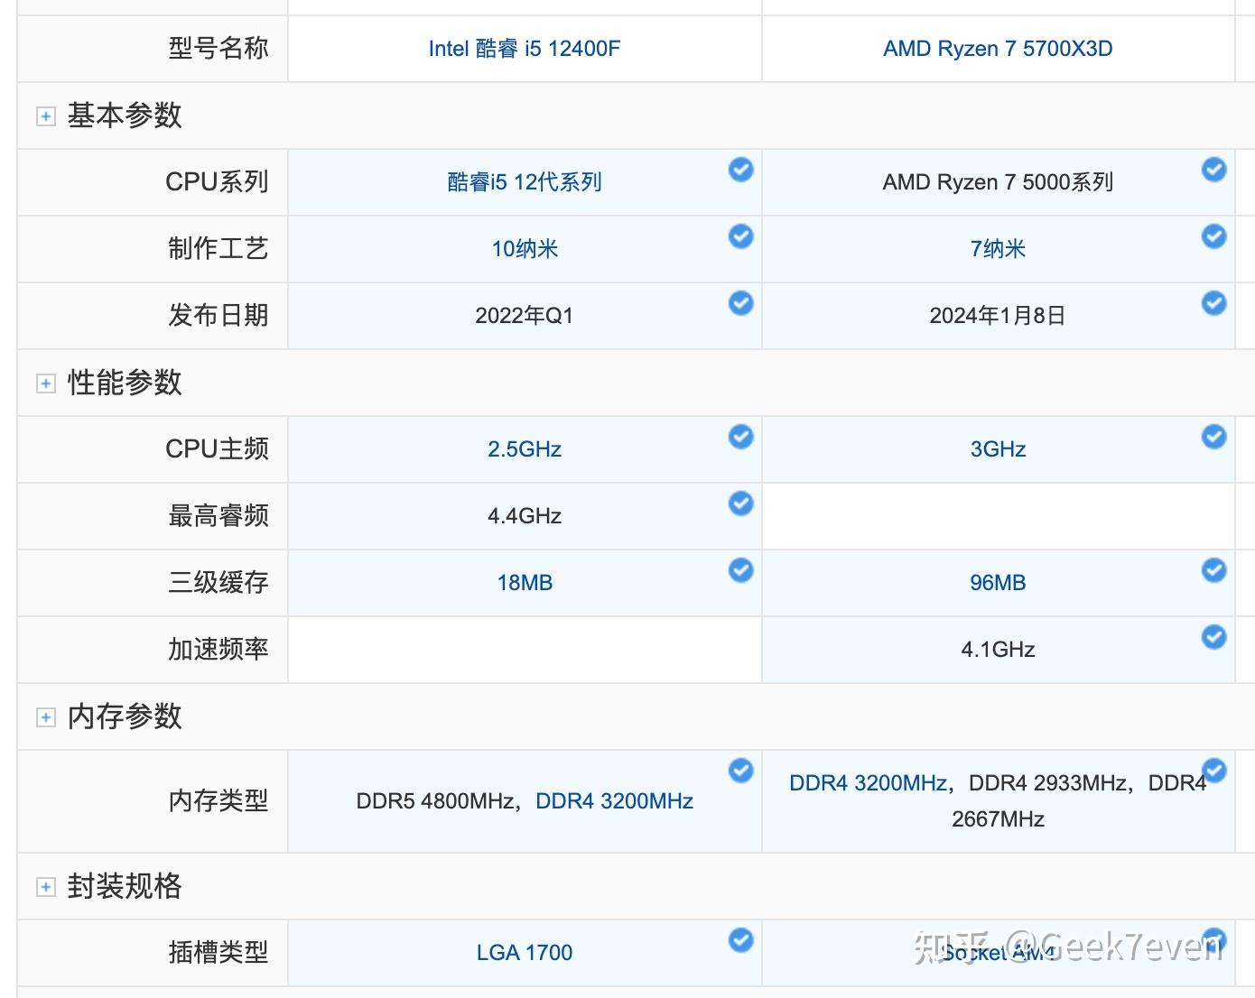Click check badge in the 96MB cell
The height and width of the screenshot is (998, 1255).
pyautogui.click(x=1214, y=570)
